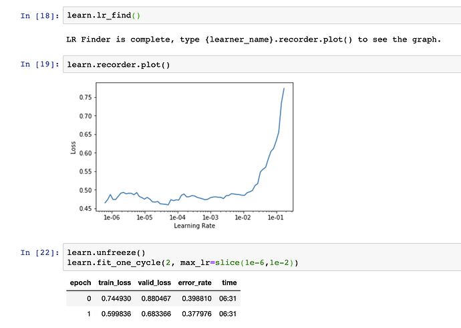The width and height of the screenshot is (461, 328).
Task: Click the In [19] cell prompt
Action: pos(39,64)
